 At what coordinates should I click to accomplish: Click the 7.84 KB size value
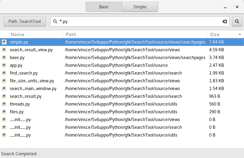coord(217,42)
